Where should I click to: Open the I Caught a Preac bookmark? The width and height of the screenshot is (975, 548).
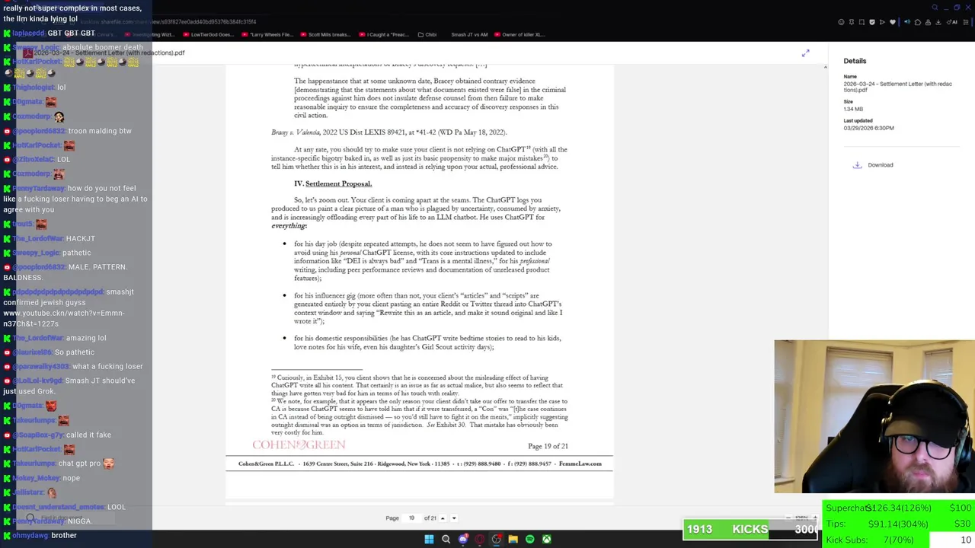384,34
